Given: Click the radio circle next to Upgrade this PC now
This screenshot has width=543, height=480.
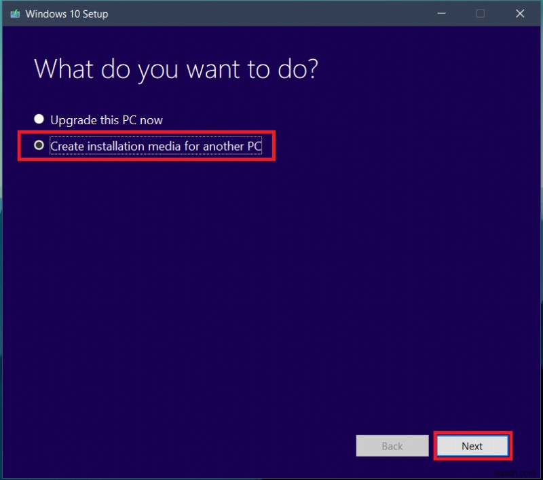Looking at the screenshot, I should click(39, 119).
